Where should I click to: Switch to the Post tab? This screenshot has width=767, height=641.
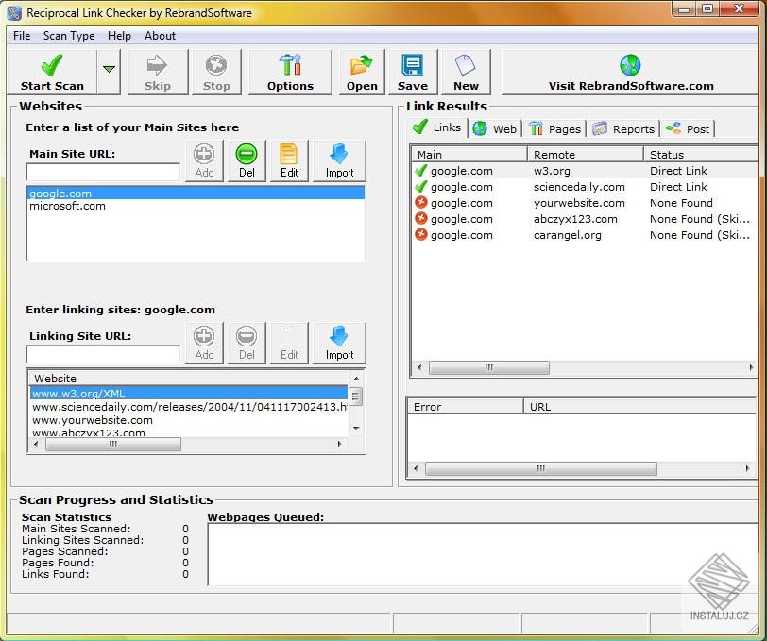pos(688,129)
